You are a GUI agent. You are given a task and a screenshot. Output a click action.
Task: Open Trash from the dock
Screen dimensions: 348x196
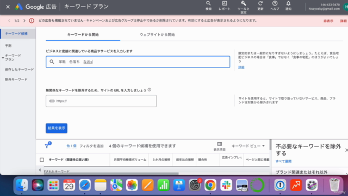click(x=334, y=185)
